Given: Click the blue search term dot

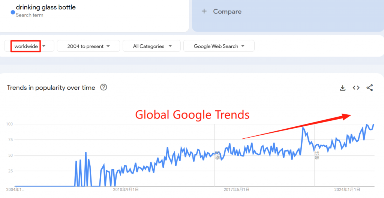Looking at the screenshot, I should pyautogui.click(x=13, y=12).
